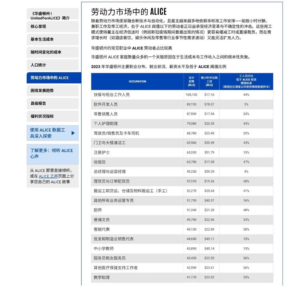Click the 注册护士 row label
This screenshot has height=289, width=300.
point(102,153)
